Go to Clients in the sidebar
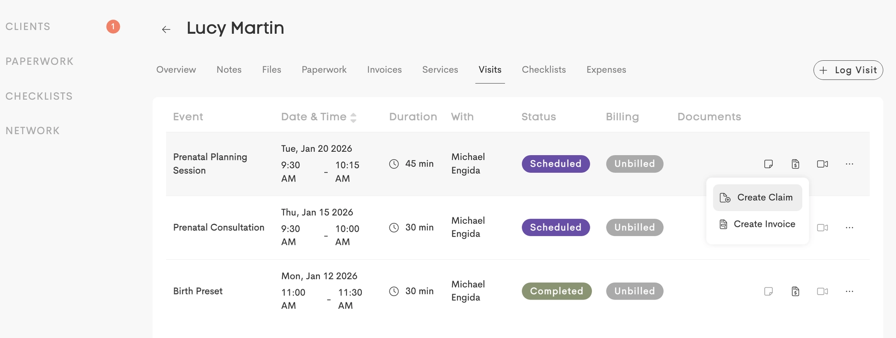The image size is (896, 338). pyautogui.click(x=28, y=27)
